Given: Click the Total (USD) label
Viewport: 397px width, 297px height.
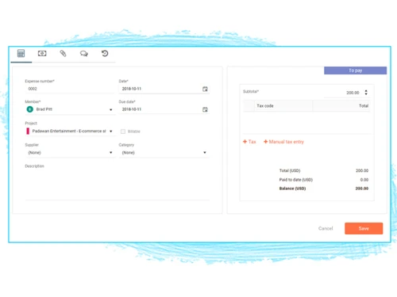Looking at the screenshot, I should tap(290, 171).
